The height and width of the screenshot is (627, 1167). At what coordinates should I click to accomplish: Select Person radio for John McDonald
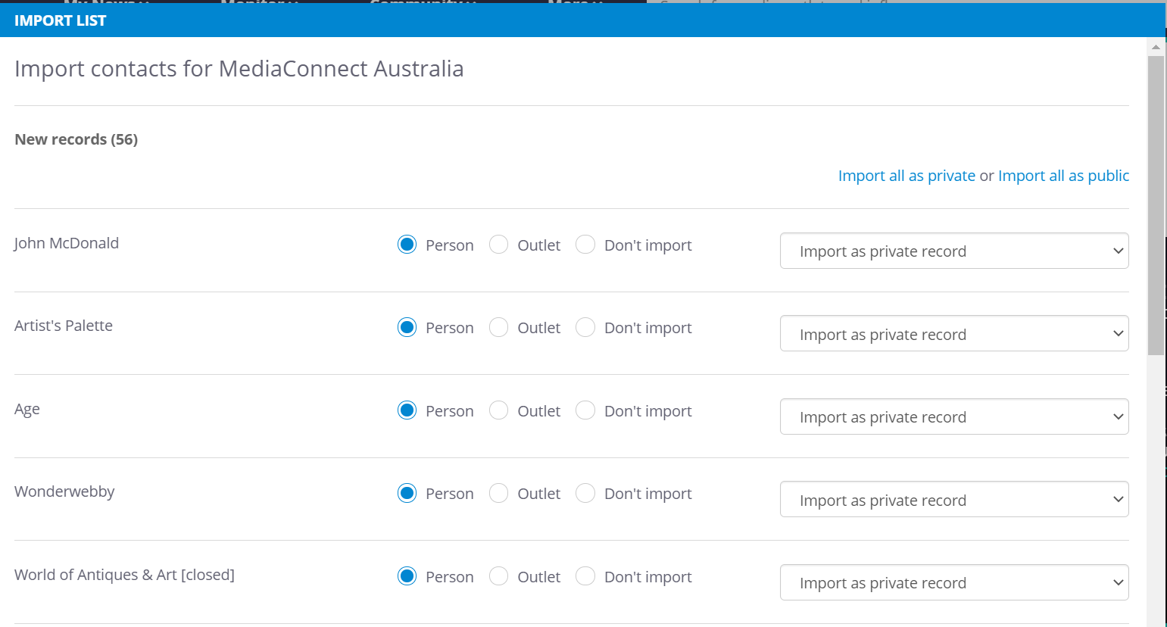[x=407, y=245]
